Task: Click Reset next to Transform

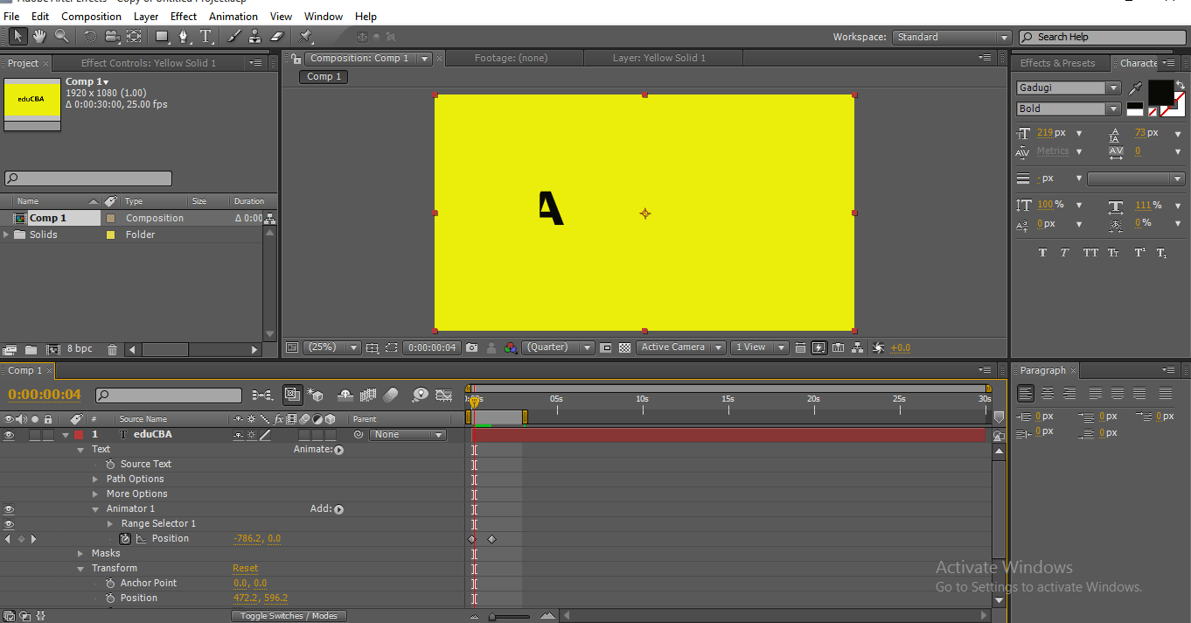Action: click(x=245, y=569)
